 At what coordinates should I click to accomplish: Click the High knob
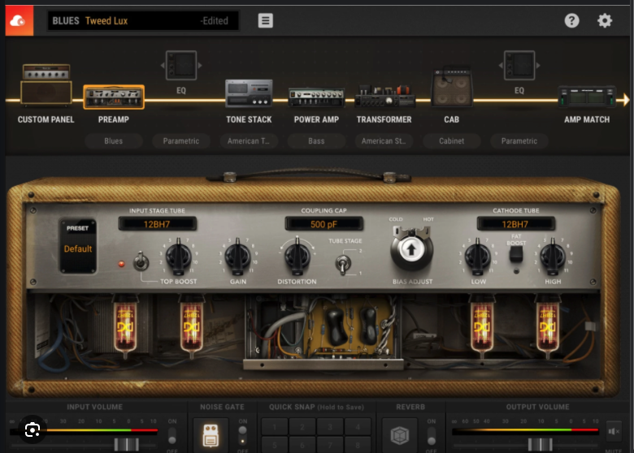pyautogui.click(x=553, y=257)
